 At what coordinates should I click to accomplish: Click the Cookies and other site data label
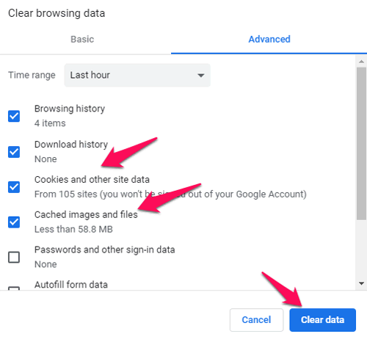pyautogui.click(x=92, y=180)
